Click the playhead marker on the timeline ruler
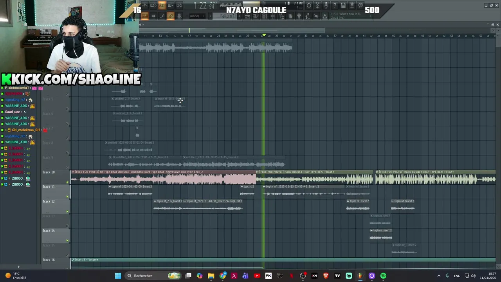The width and height of the screenshot is (501, 282). [264, 35]
